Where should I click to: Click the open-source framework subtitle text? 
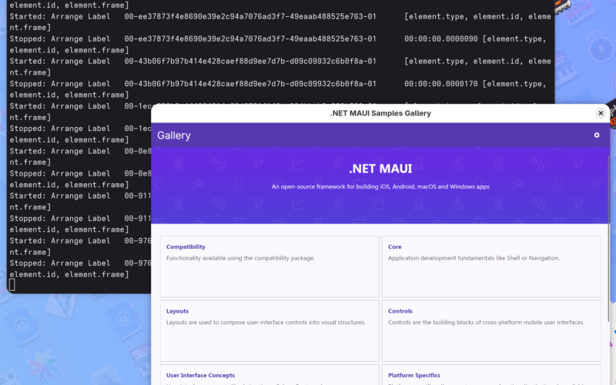click(x=380, y=186)
